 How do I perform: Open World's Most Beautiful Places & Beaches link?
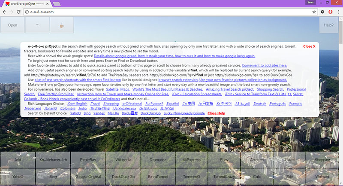pos(168,89)
